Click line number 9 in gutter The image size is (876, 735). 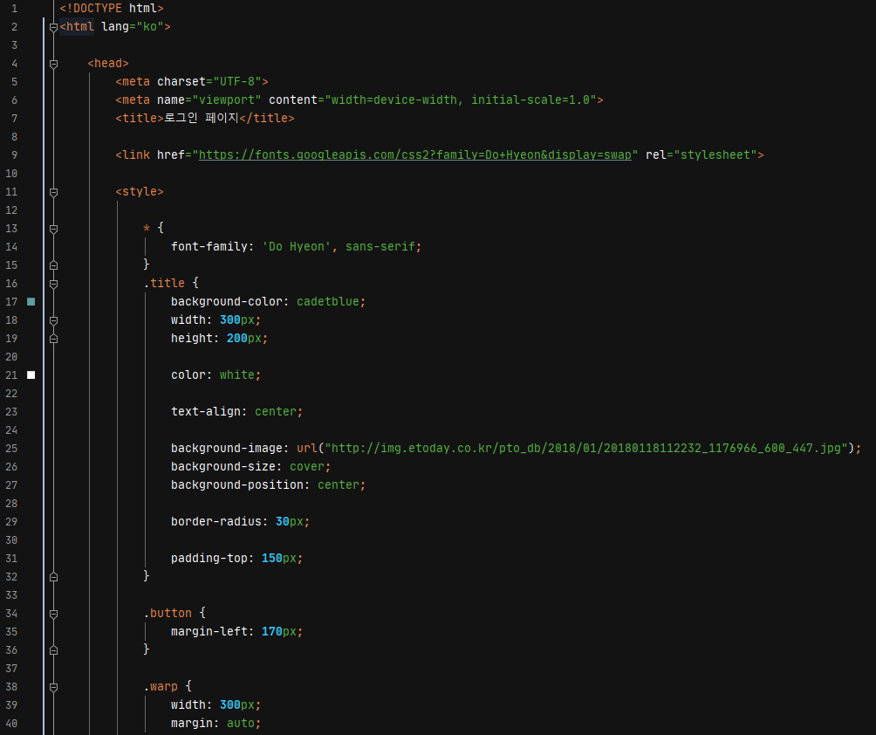coord(15,155)
